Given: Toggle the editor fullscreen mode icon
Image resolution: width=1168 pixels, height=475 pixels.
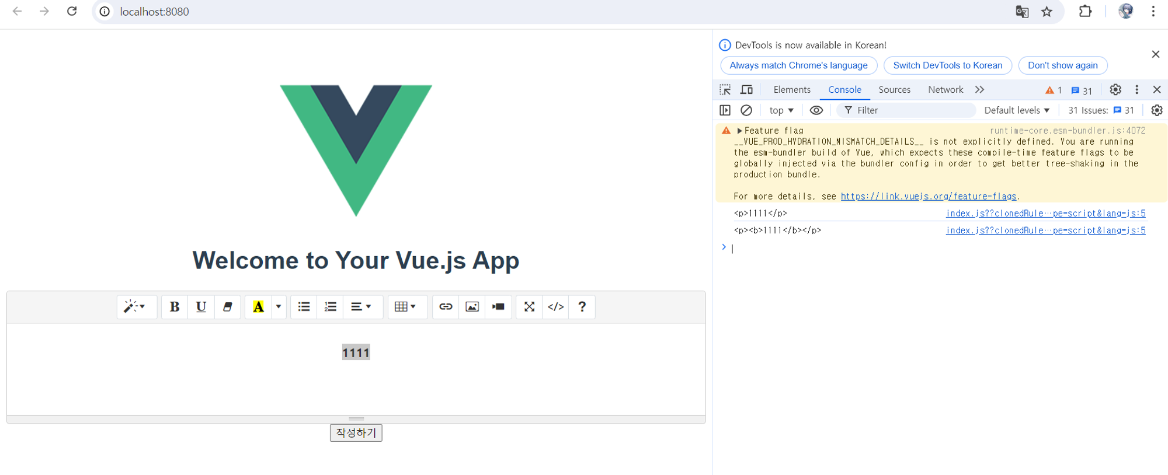Looking at the screenshot, I should pos(529,307).
